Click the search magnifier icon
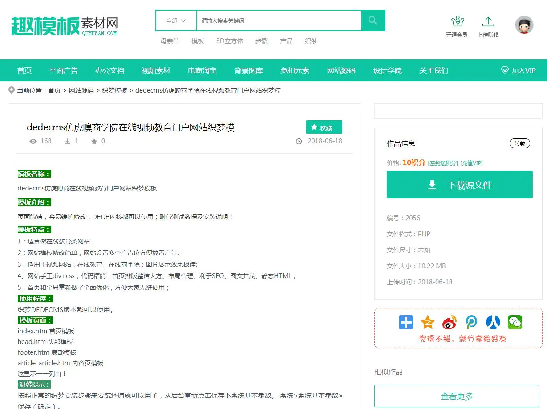This screenshot has width=547, height=409. (x=373, y=20)
